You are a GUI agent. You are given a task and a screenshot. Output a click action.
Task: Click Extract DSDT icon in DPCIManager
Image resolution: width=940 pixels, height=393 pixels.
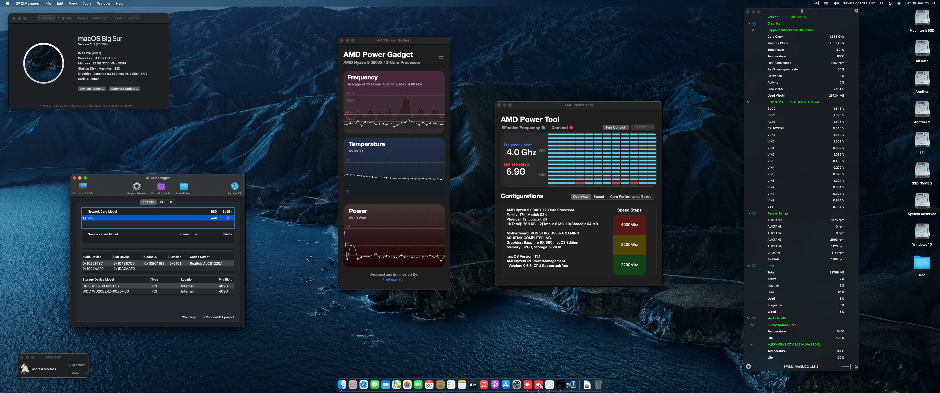[x=83, y=187]
